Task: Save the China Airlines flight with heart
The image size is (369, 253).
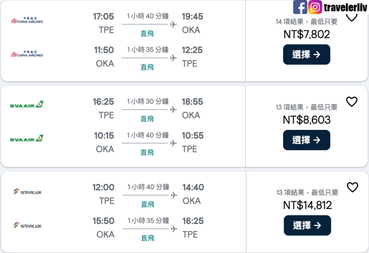Action: [x=352, y=17]
